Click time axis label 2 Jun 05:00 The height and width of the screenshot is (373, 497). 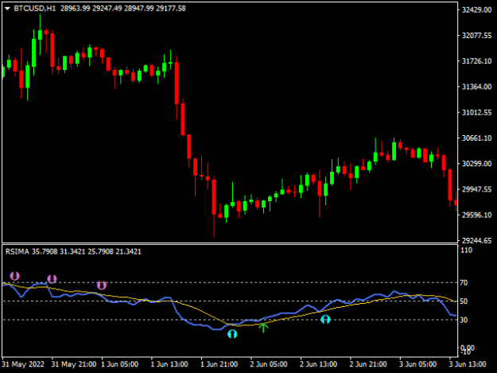(x=269, y=364)
